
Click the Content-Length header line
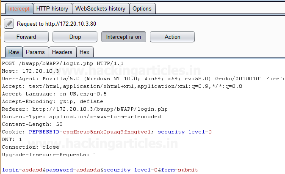coord(32,124)
